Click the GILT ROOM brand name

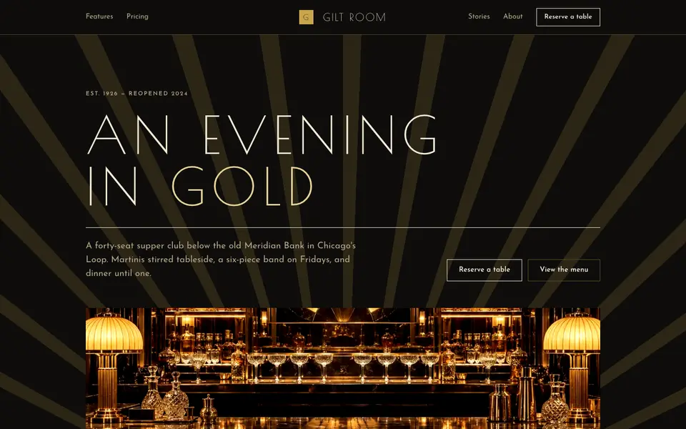[354, 17]
